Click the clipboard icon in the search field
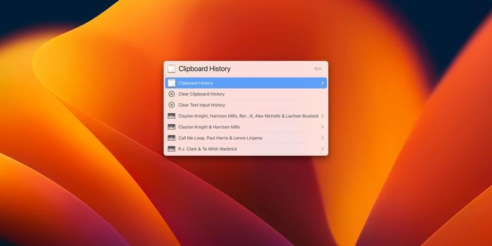 [172, 69]
